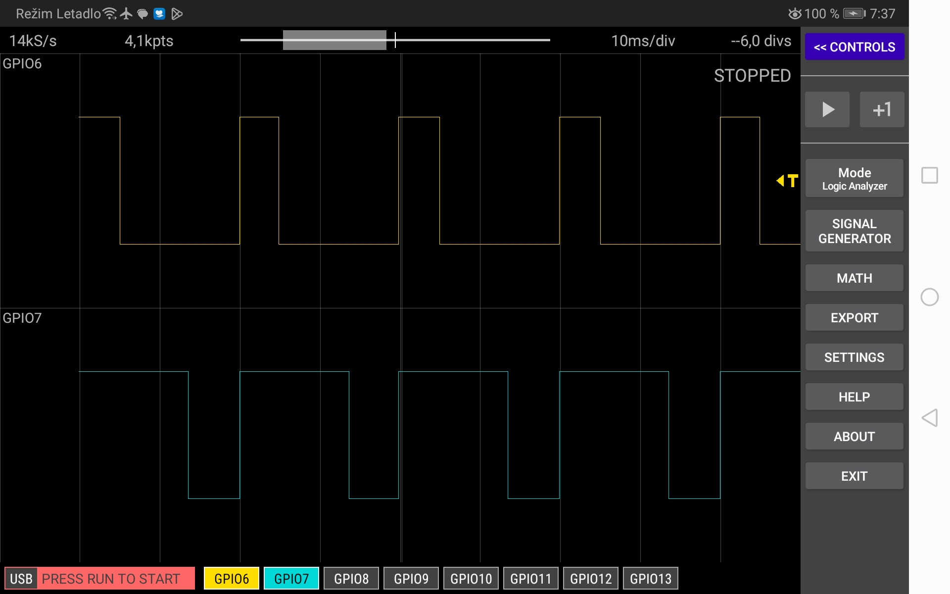The image size is (950, 594).
Task: Open the Mode Logic Analyzer selector
Action: (854, 178)
